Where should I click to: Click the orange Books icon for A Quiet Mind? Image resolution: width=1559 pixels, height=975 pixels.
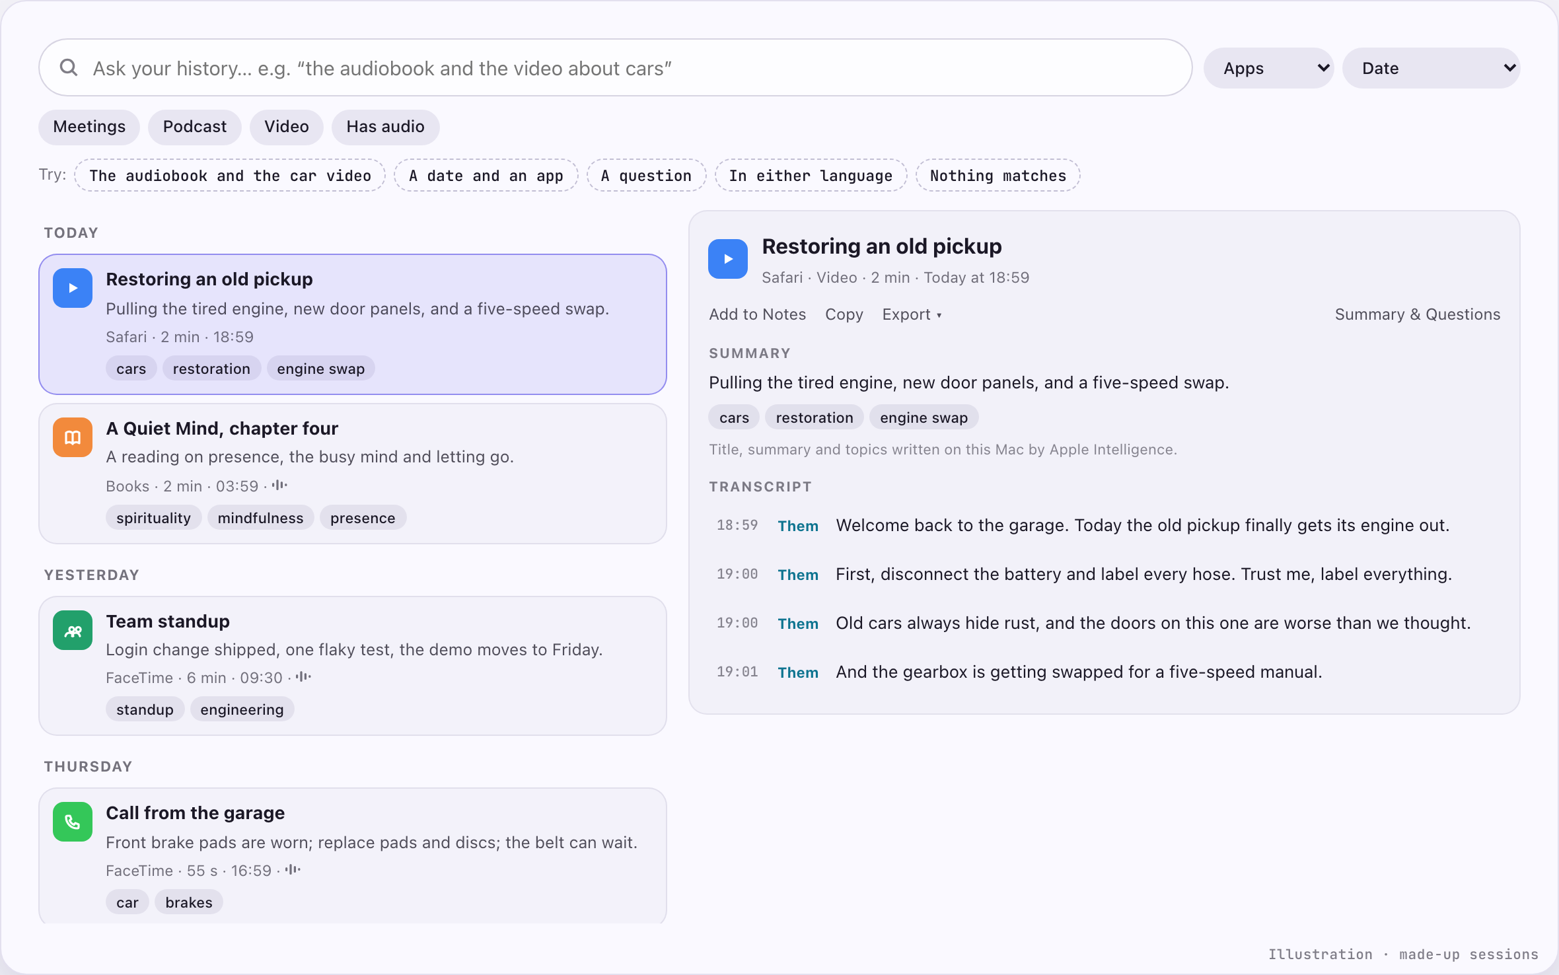(x=73, y=437)
